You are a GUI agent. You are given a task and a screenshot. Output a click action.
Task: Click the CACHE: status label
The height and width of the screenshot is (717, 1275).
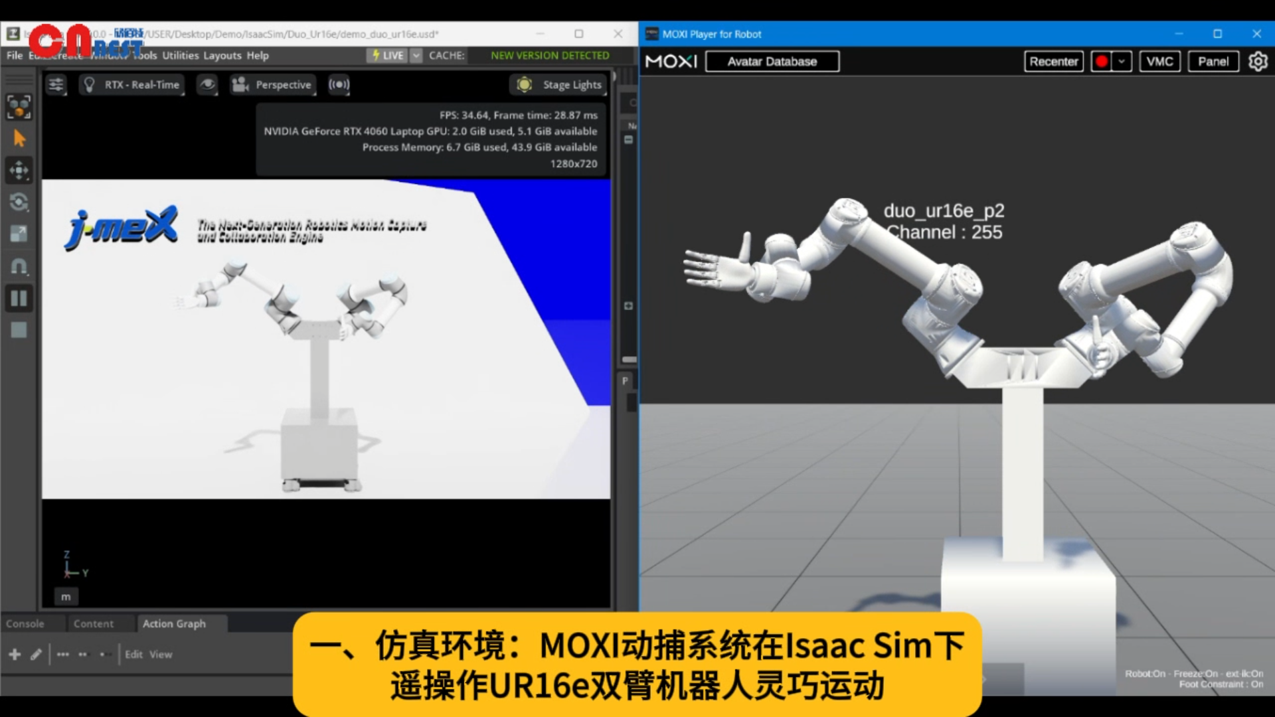point(446,55)
